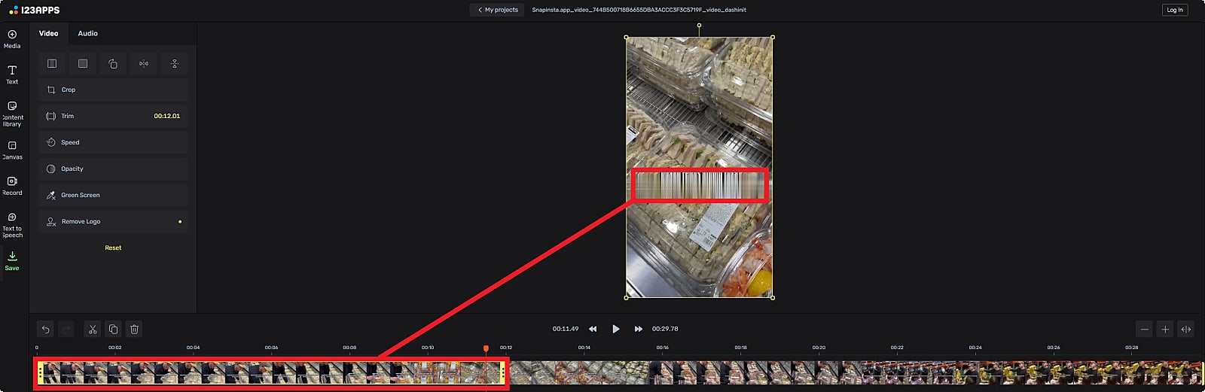Click the current time 00:11.49
Screen dimensions: 1205x392
coord(566,329)
